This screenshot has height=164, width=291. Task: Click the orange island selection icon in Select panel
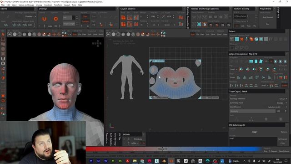coord(251,39)
